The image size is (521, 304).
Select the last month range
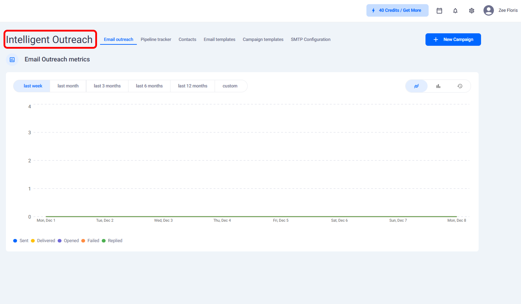[x=68, y=86]
